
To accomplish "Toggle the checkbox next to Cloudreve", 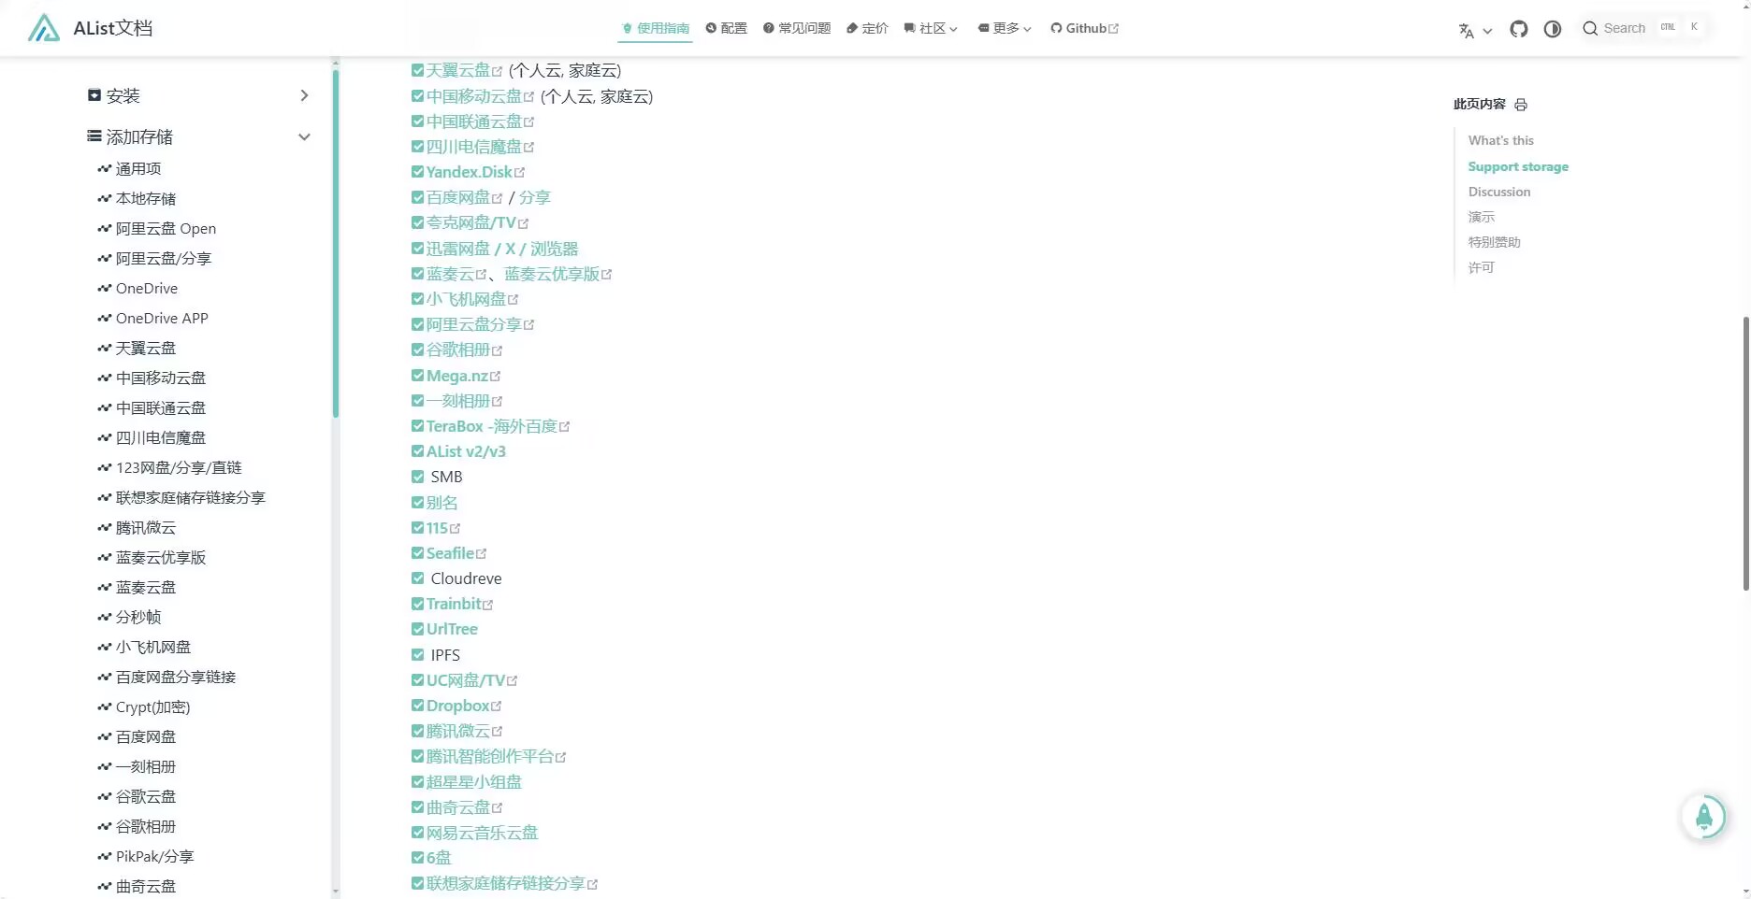I will (x=417, y=578).
